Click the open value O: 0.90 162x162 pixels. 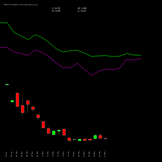(x=56, y=11)
